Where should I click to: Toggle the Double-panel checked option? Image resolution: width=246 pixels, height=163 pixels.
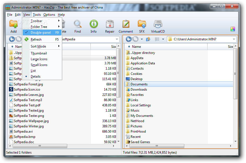pos(42,33)
